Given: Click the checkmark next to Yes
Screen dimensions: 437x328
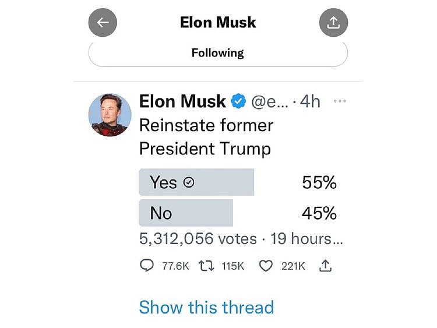Looking at the screenshot, I should pyautogui.click(x=189, y=183).
